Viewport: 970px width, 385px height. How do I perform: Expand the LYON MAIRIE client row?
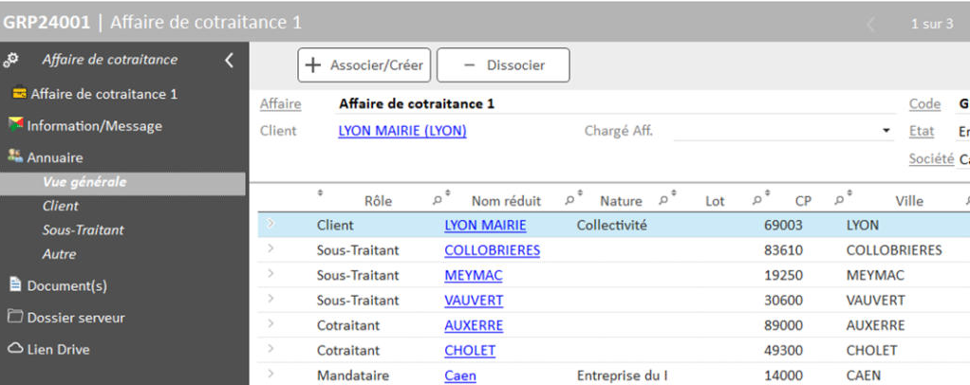point(270,224)
